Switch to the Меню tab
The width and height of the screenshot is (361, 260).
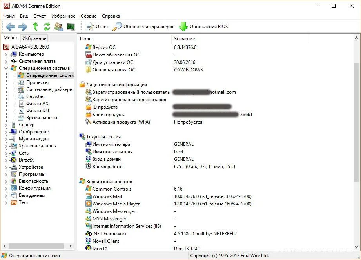(x=10, y=38)
